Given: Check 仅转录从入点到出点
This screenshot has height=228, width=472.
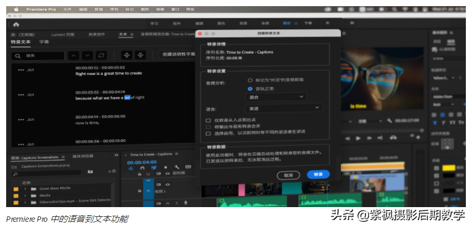Looking at the screenshot, I should click(208, 120).
